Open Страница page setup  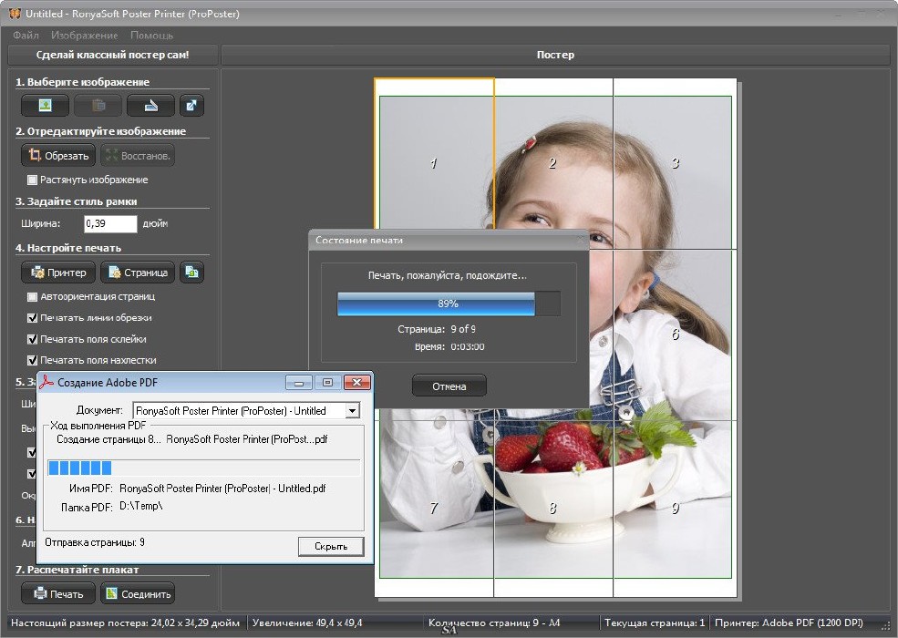[x=137, y=272]
